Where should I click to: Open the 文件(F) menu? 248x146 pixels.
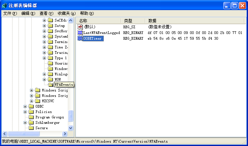pos(10,13)
